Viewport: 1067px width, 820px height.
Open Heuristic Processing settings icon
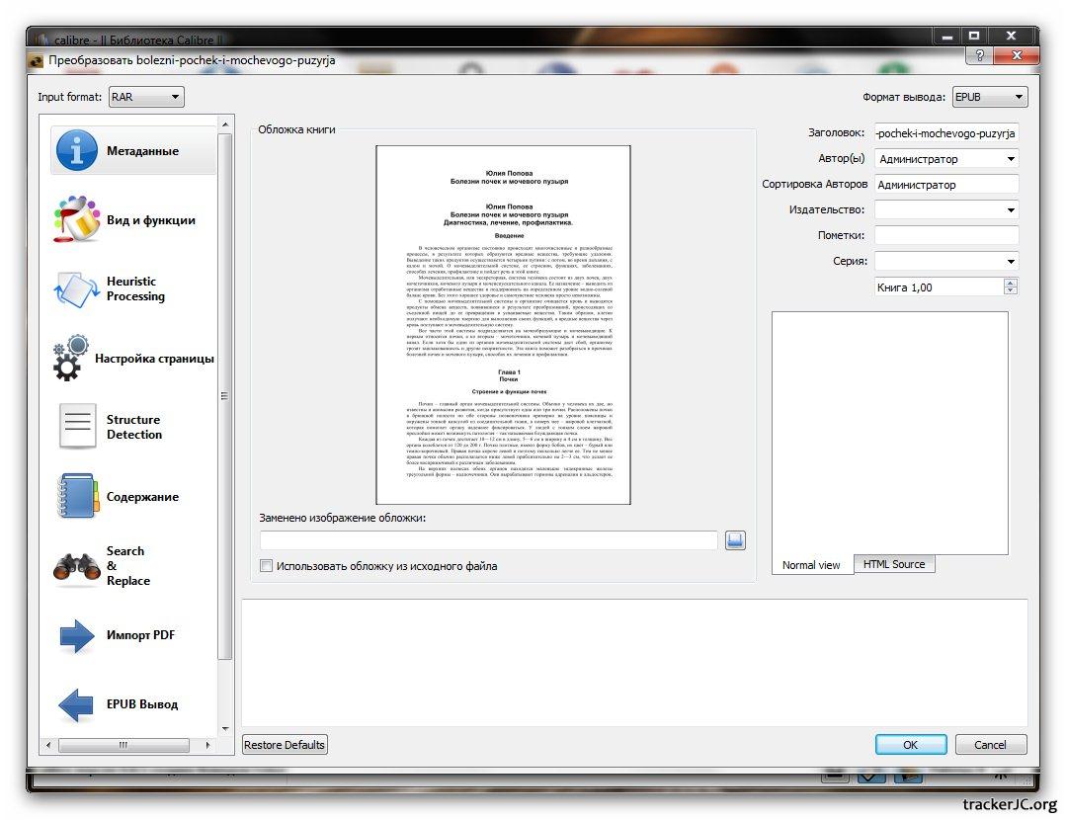point(77,288)
